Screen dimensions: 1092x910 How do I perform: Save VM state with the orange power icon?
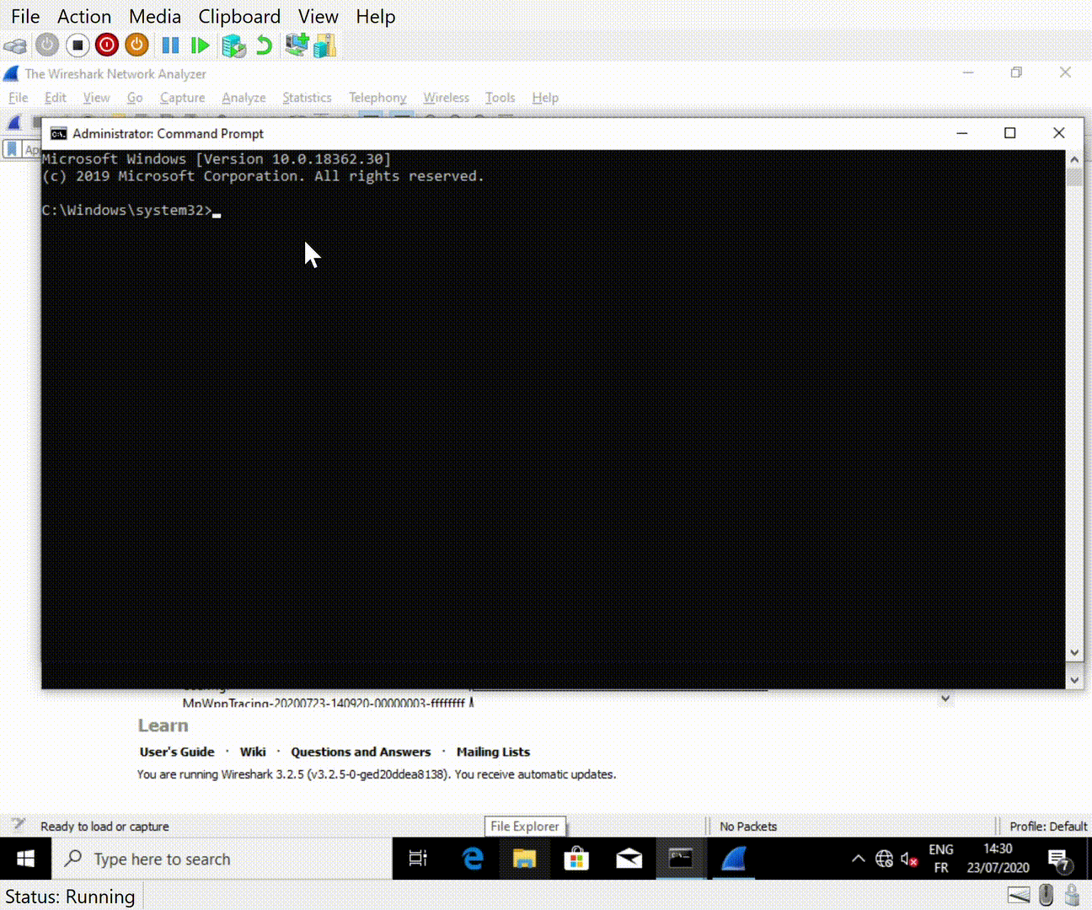pyautogui.click(x=136, y=45)
